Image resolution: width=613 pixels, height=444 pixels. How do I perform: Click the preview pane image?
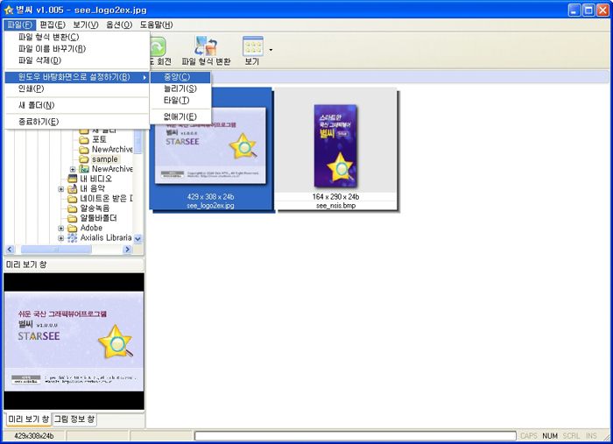(74, 342)
